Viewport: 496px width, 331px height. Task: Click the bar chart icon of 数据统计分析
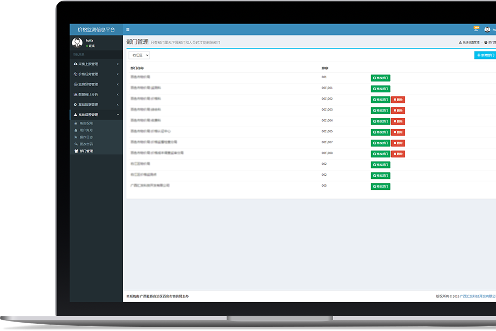pos(75,94)
